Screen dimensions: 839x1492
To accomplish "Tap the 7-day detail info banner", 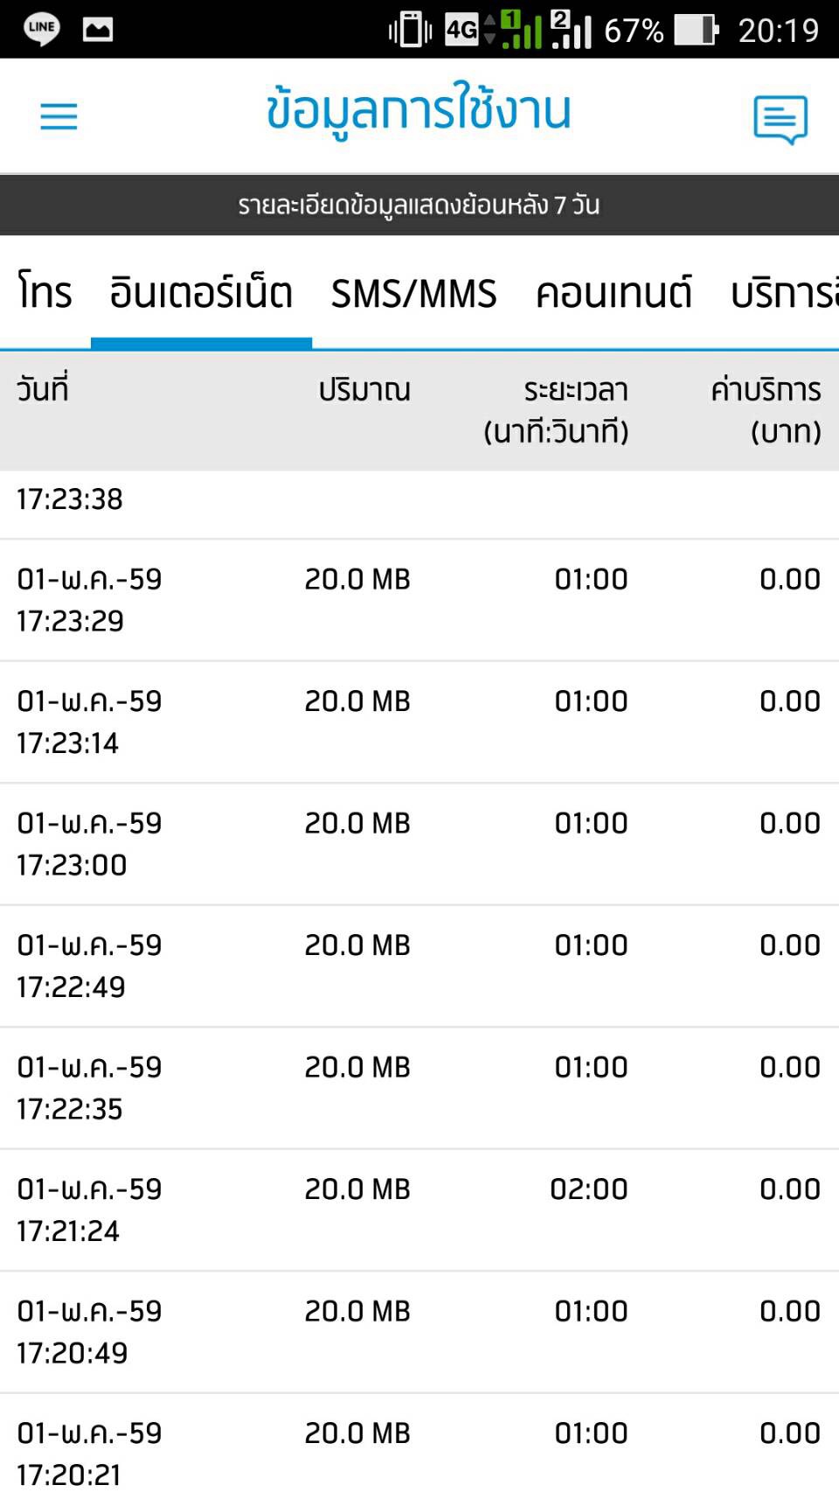I will tap(419, 205).
